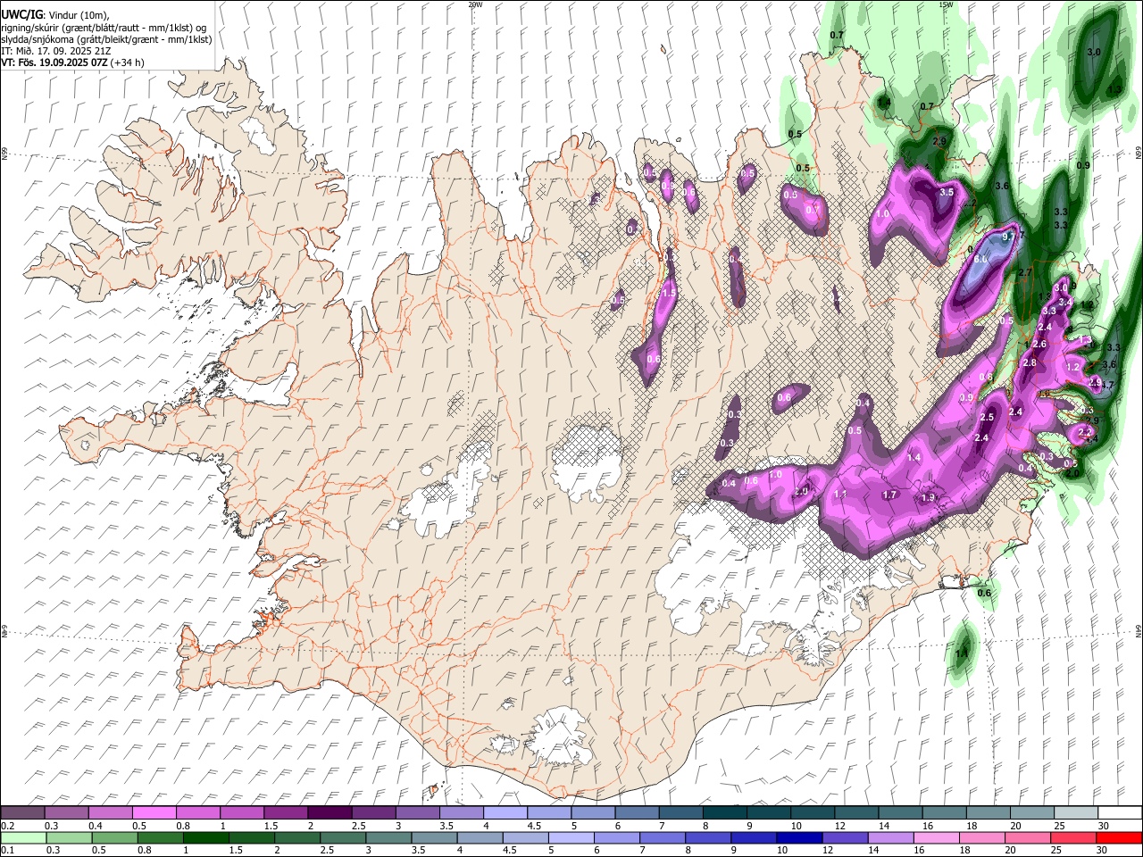
Task: Click the red bottom-row swatch between 25 and 30
Action: (x=1072, y=837)
